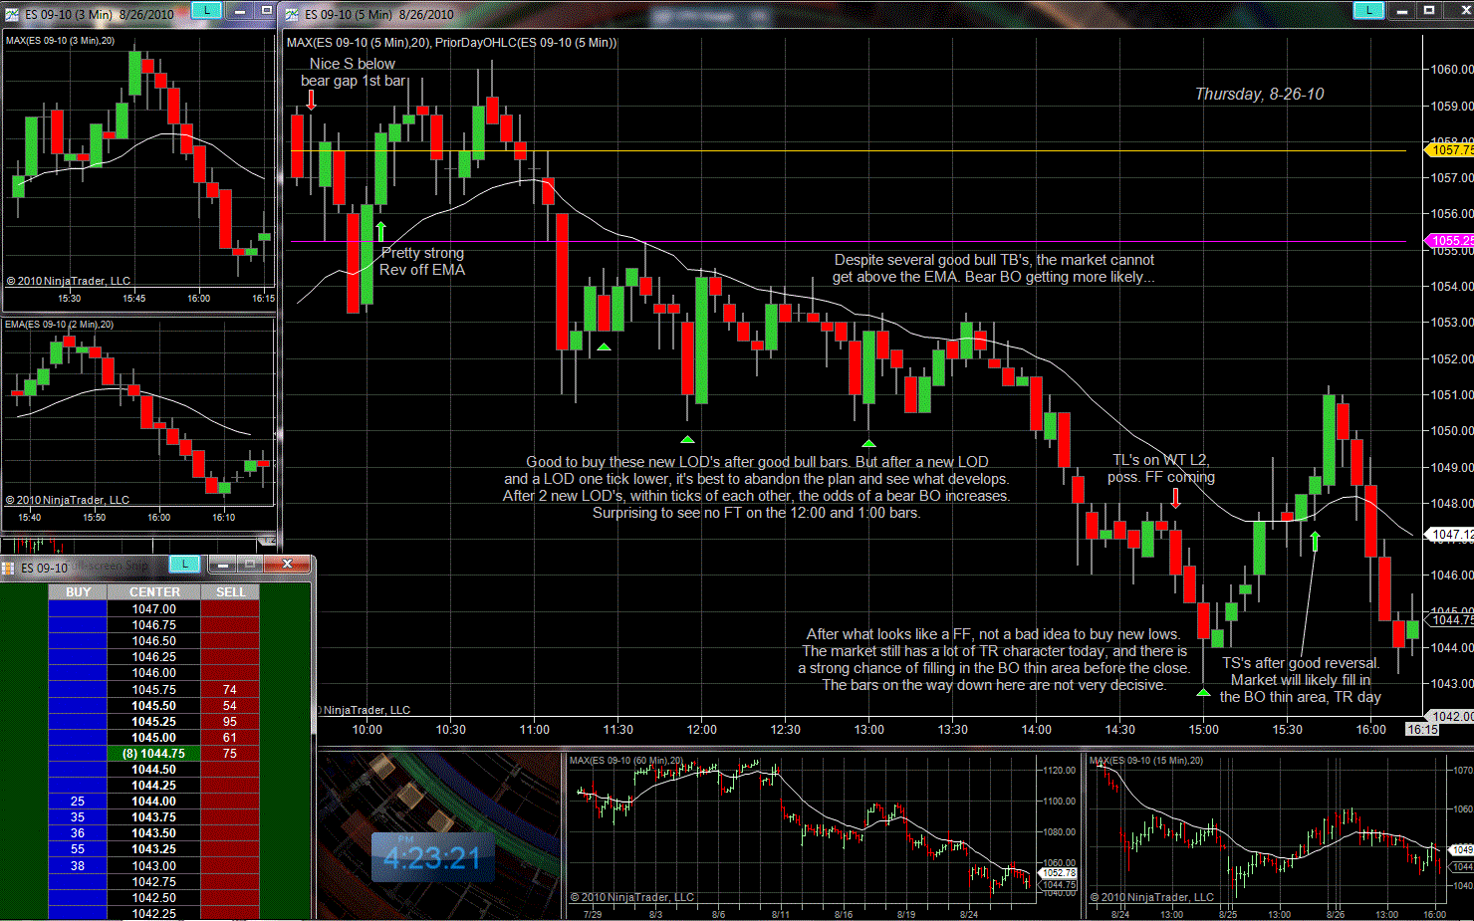Click red down arrow under 'poss. FF coming'
The width and height of the screenshot is (1474, 921).
tap(1175, 497)
